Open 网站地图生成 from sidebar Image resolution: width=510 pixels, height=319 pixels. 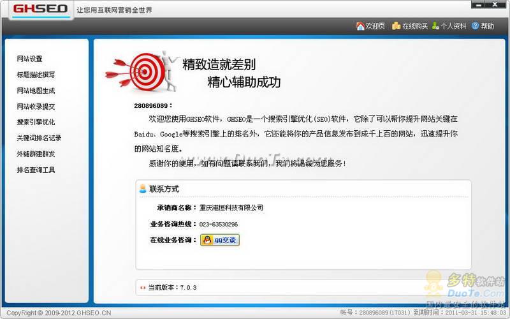36,91
